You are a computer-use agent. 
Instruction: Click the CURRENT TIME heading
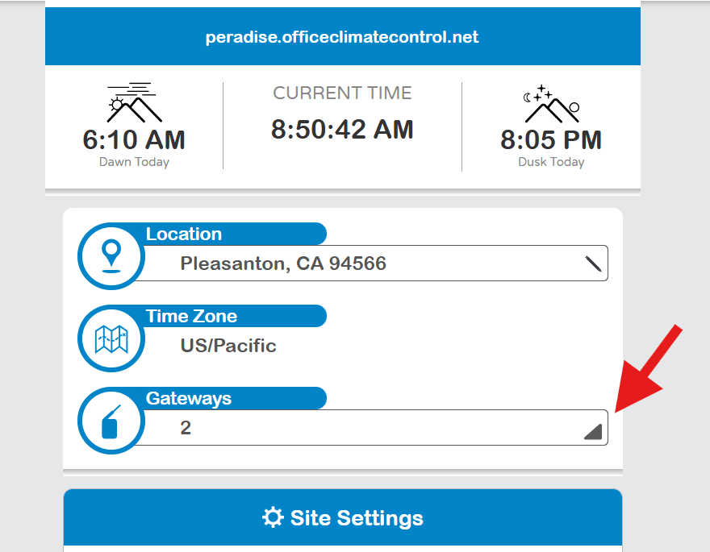point(342,93)
